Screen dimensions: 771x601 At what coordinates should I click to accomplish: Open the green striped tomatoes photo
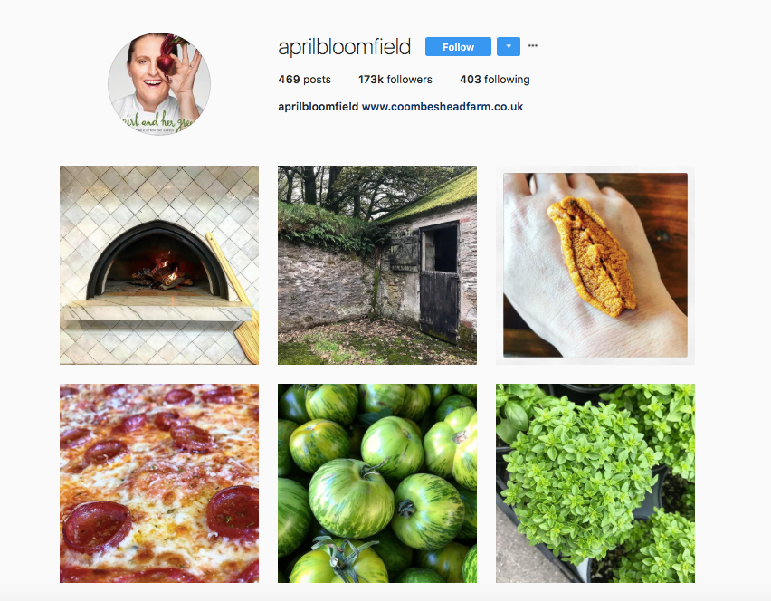click(x=377, y=483)
